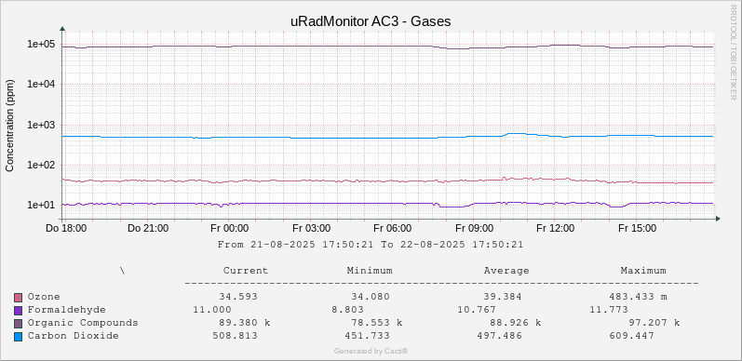Click the Do 21:00 time axis label
This screenshot has height=361, width=742.
coord(148,229)
